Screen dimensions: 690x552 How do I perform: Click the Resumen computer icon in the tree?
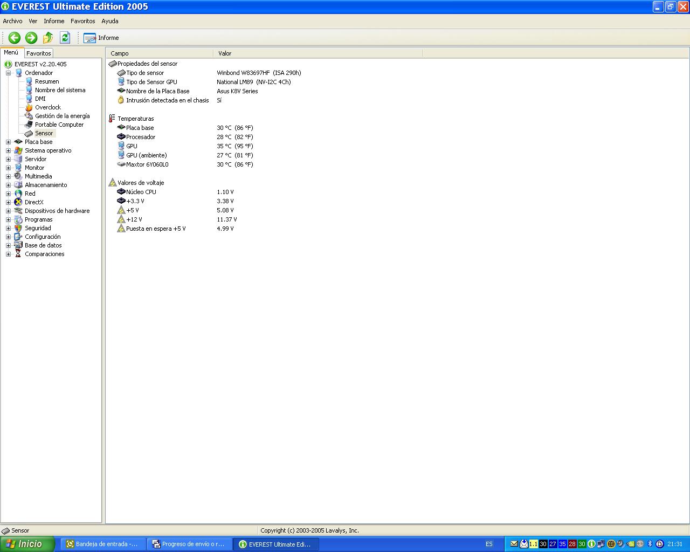click(29, 81)
